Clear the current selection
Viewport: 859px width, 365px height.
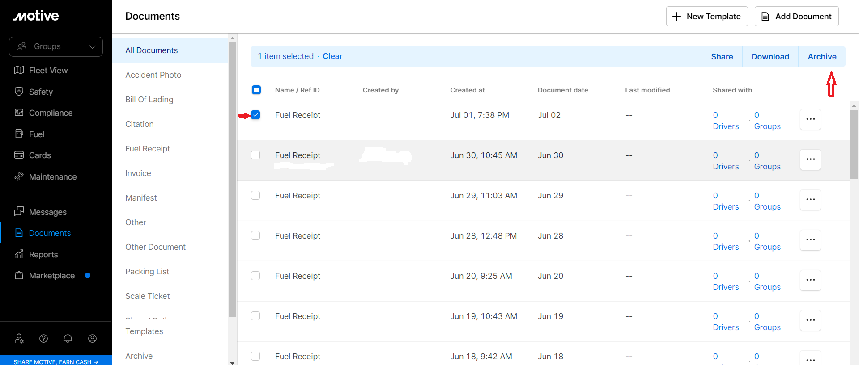332,56
